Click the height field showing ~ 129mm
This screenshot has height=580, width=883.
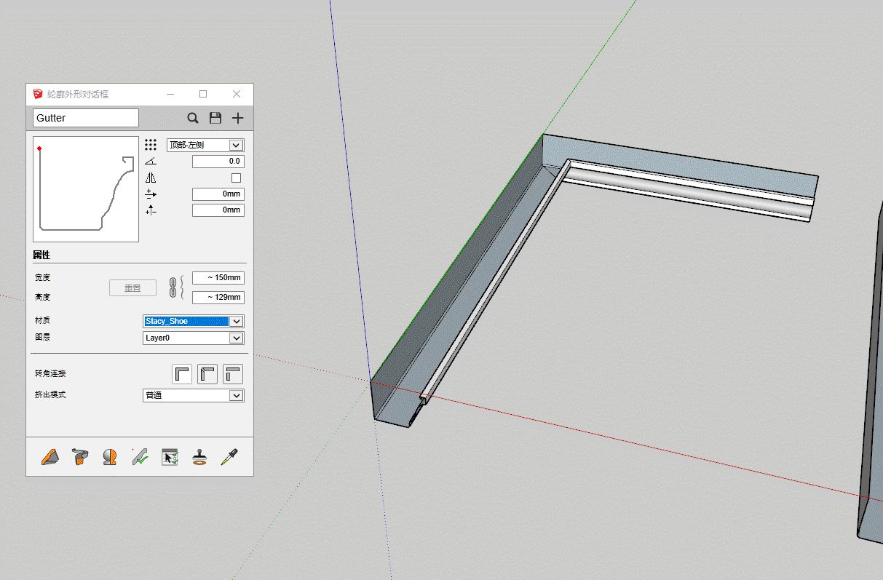click(218, 297)
